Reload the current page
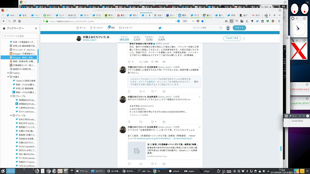This screenshot has width=310, height=174. pos(14,21)
